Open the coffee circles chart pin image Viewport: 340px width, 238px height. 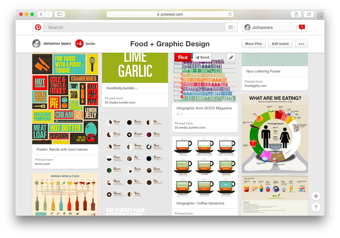coord(135,164)
